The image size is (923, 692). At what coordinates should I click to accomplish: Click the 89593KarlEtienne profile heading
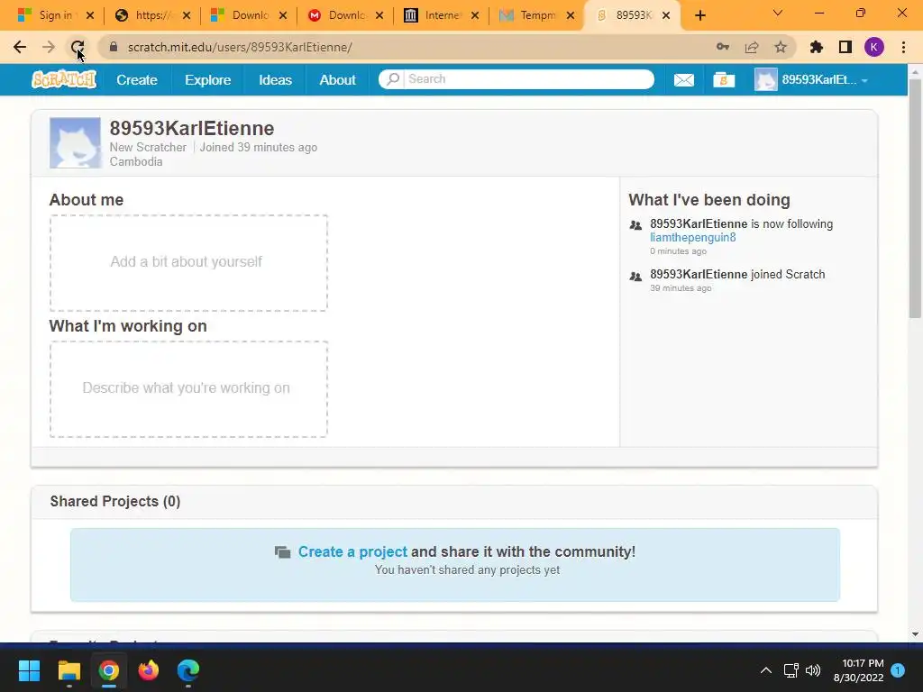pos(192,128)
